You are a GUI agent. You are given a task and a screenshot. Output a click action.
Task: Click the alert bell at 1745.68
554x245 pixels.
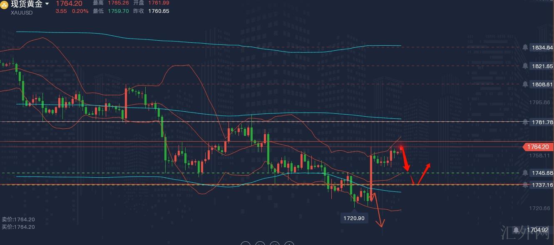pyautogui.click(x=526, y=173)
